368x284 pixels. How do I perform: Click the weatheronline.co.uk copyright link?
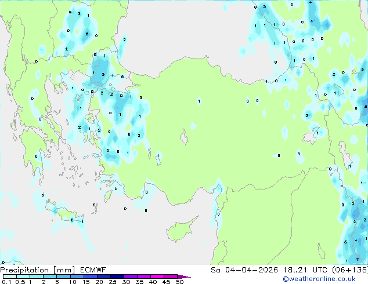pos(319,279)
